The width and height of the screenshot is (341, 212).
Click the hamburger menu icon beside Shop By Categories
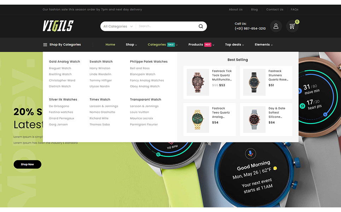pos(45,45)
